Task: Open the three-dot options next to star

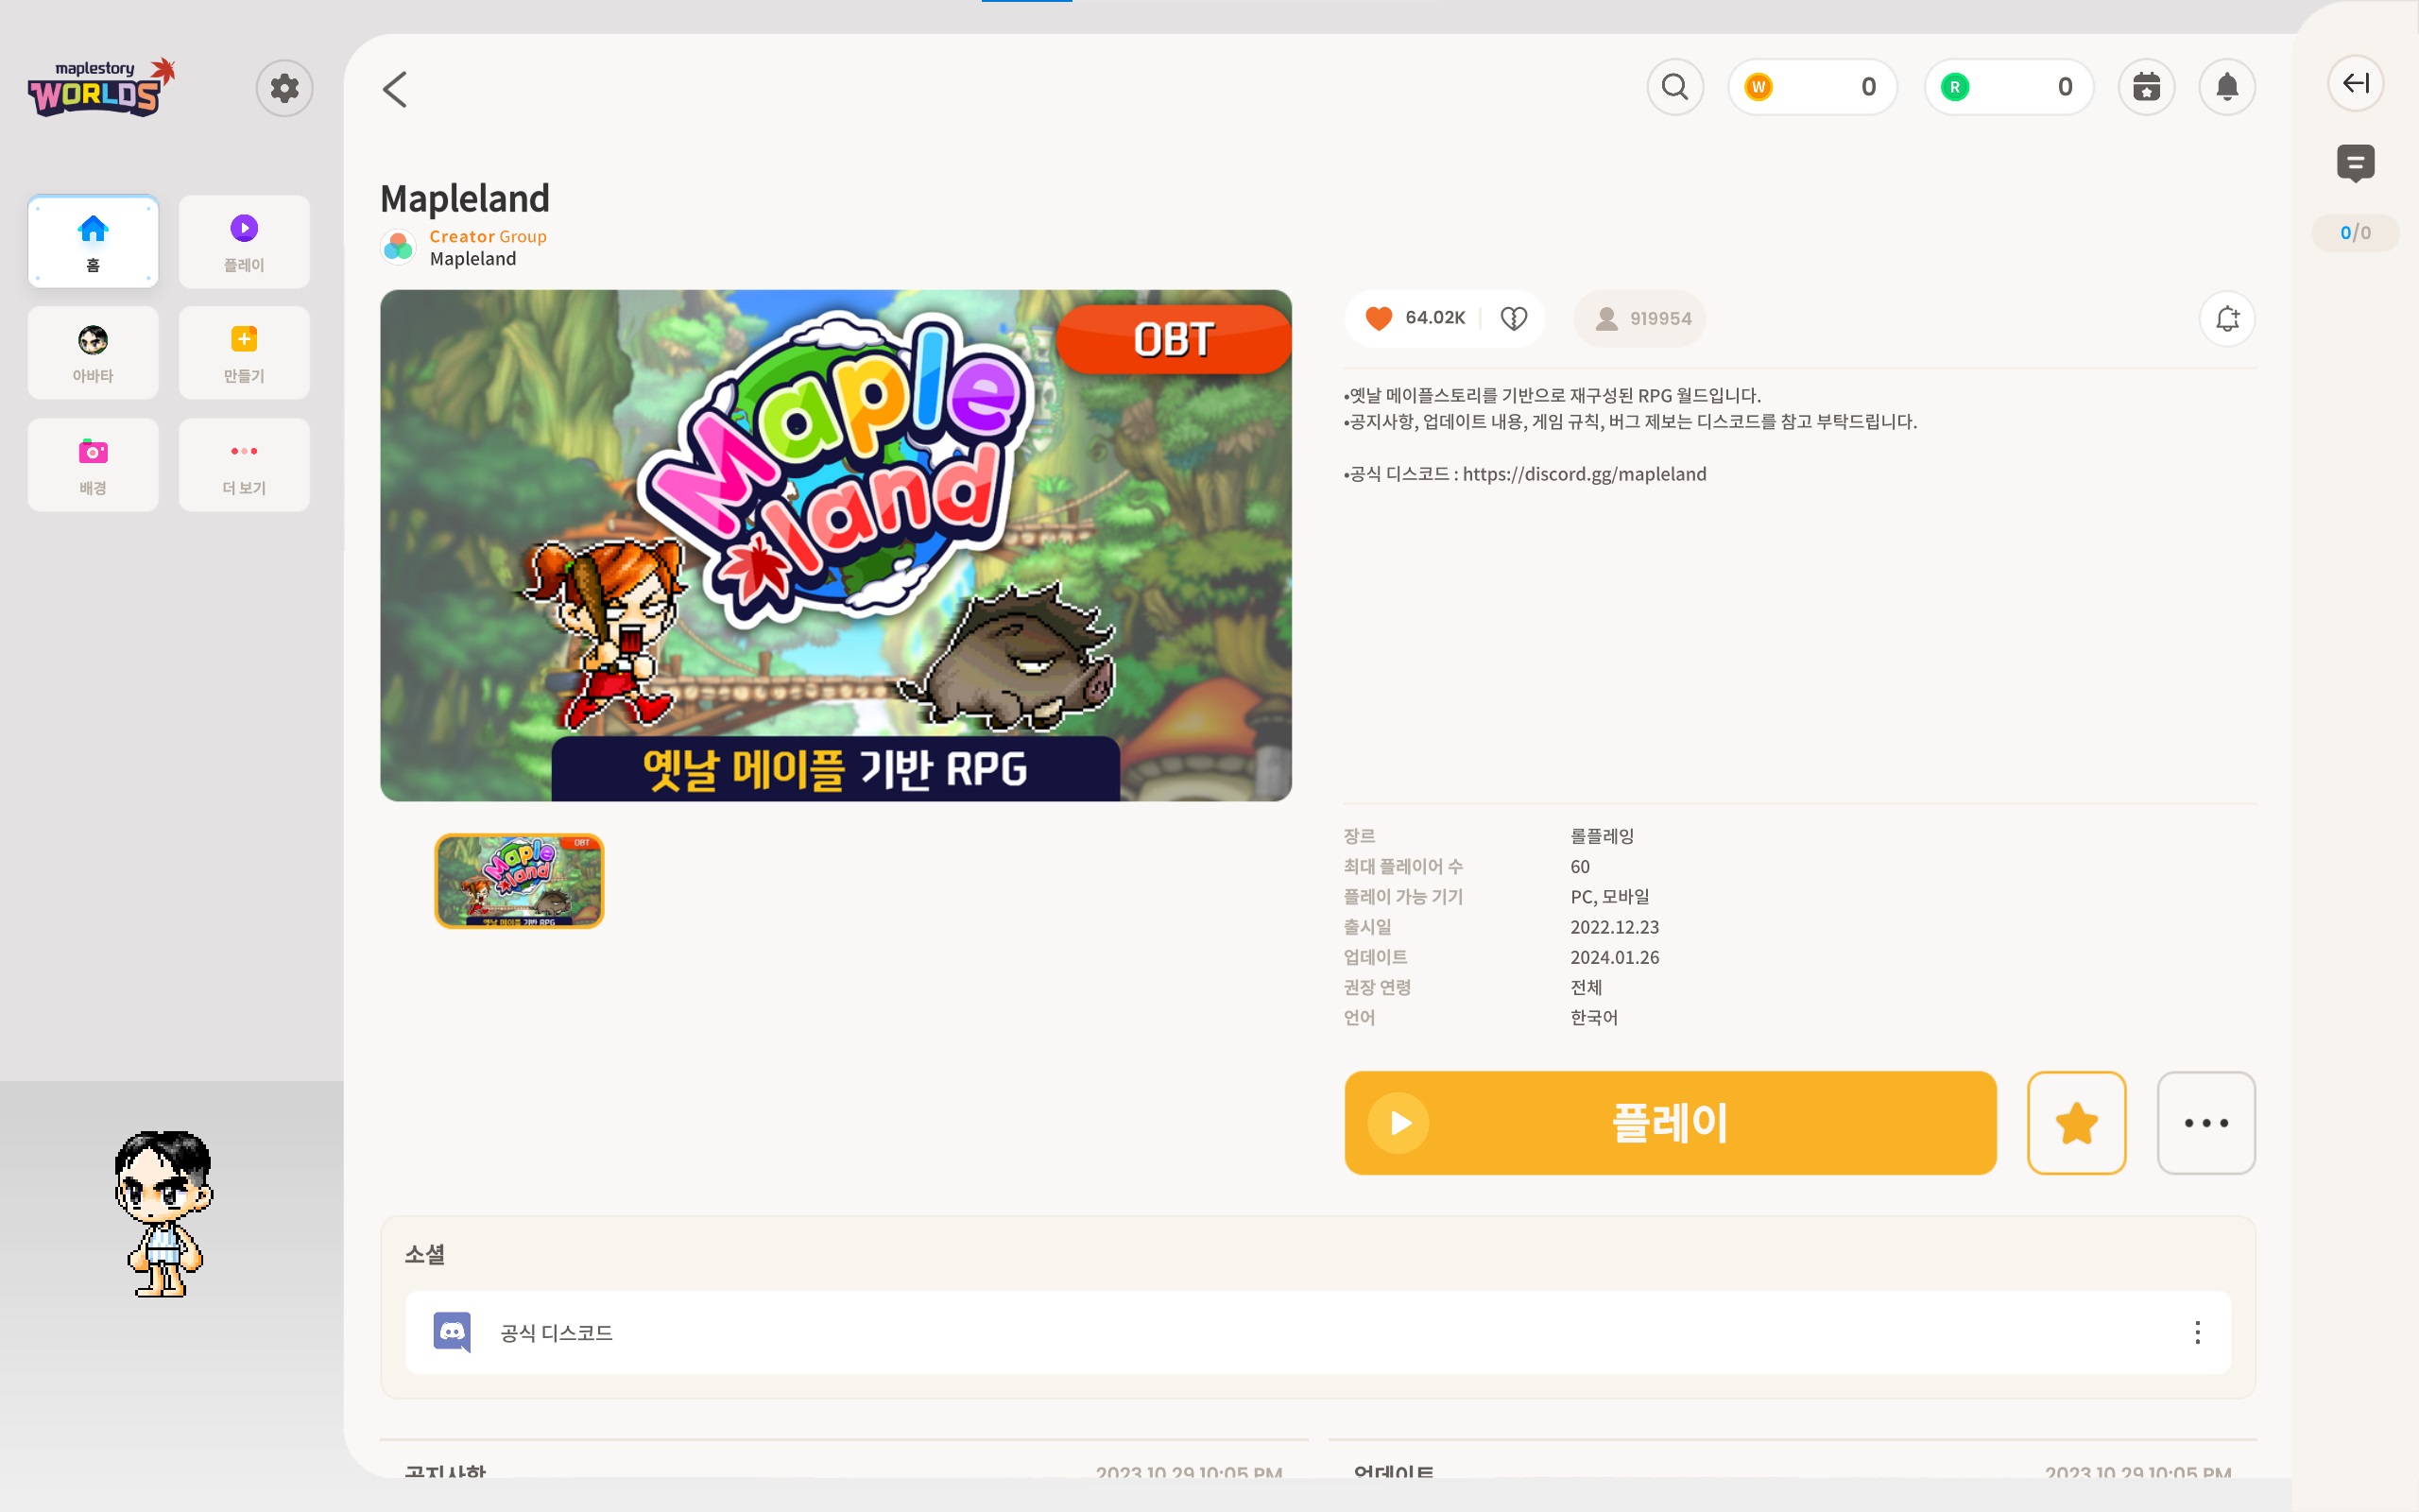Action: (2206, 1123)
